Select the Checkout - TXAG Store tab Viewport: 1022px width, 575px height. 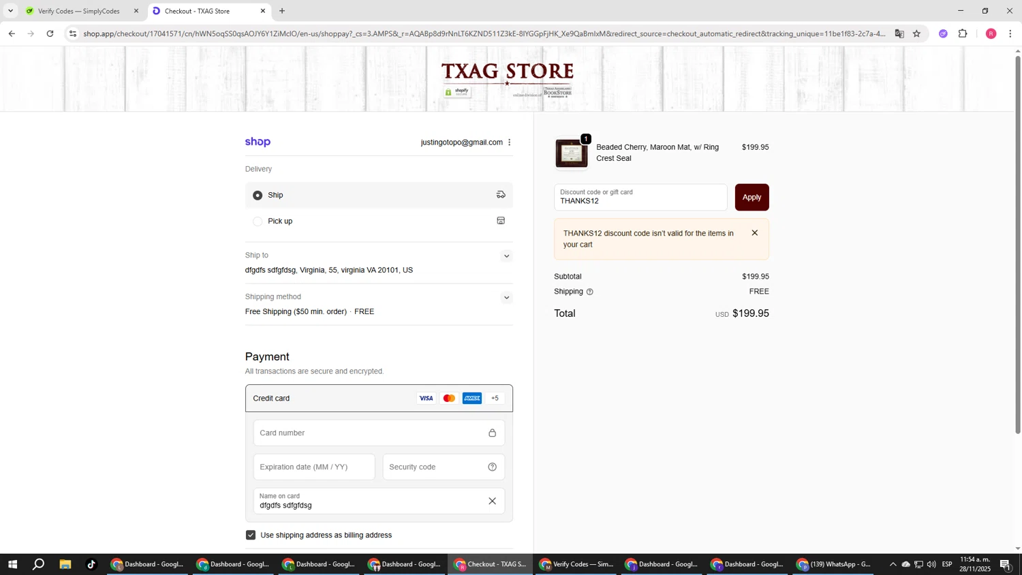pos(208,11)
